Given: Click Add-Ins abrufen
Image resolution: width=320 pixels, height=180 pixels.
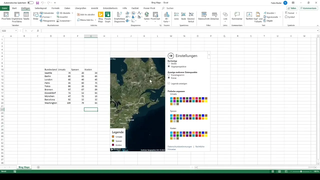Looking at the screenshot, I should pyautogui.click(x=86, y=14).
